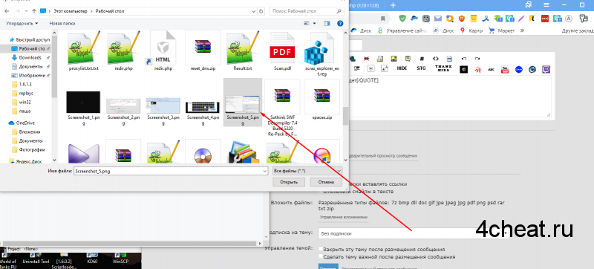Viewport: 594px width, 269px height.
Task: Click the 'Открыть' button
Action: (289, 182)
